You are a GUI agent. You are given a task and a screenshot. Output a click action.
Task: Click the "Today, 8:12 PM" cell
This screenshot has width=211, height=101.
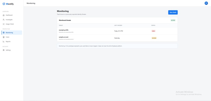pyautogui.click(x=119, y=31)
